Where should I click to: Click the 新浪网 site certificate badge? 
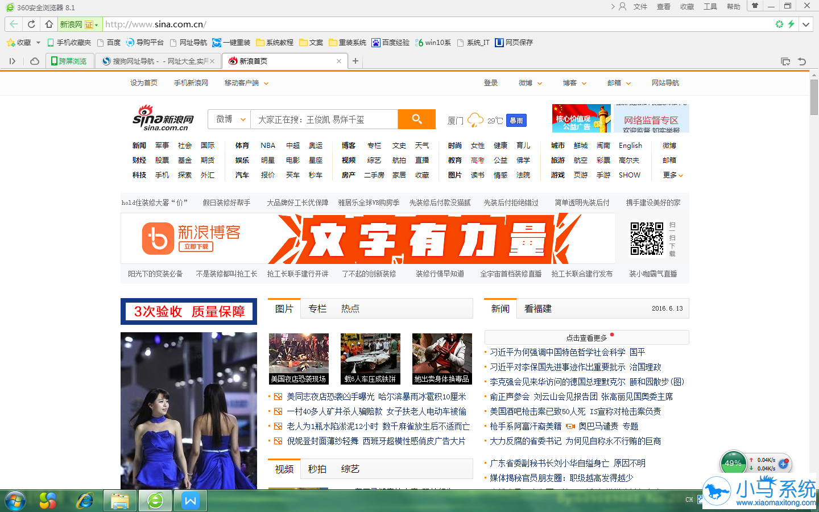point(80,24)
